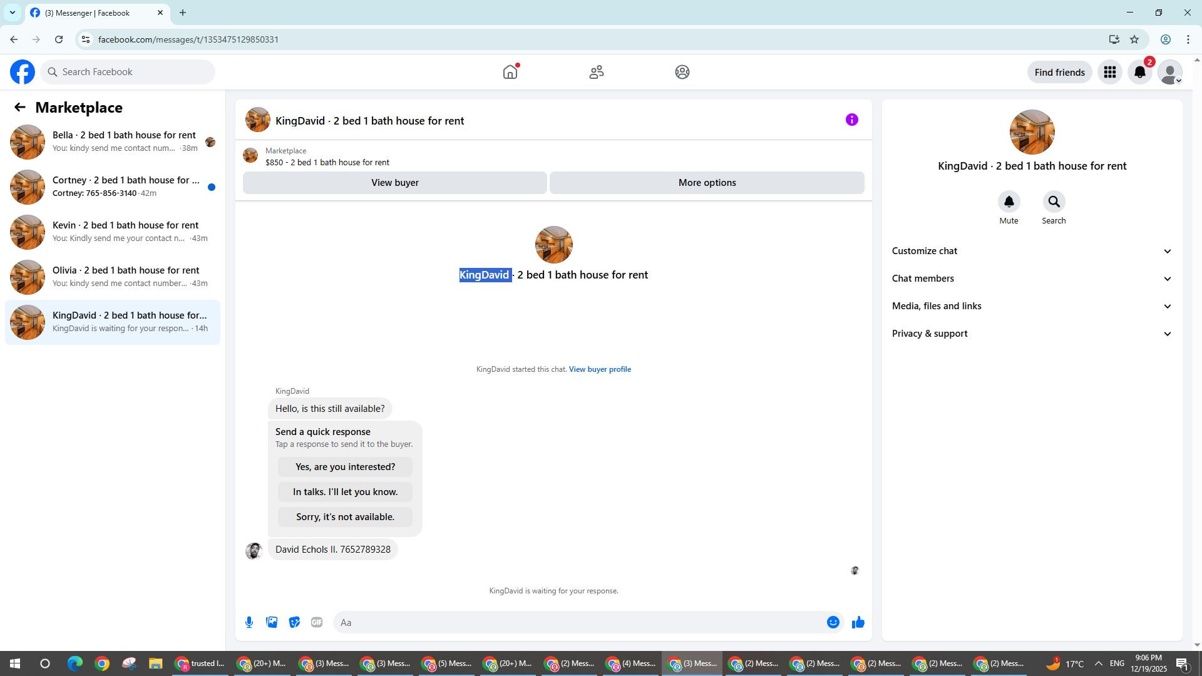
Task: Open the Olivia conversation
Action: click(x=113, y=277)
